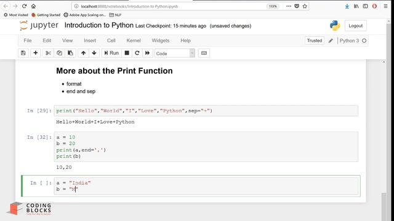The image size is (394, 221).
Task: Open the browser hamburger menu
Action: (x=386, y=6)
